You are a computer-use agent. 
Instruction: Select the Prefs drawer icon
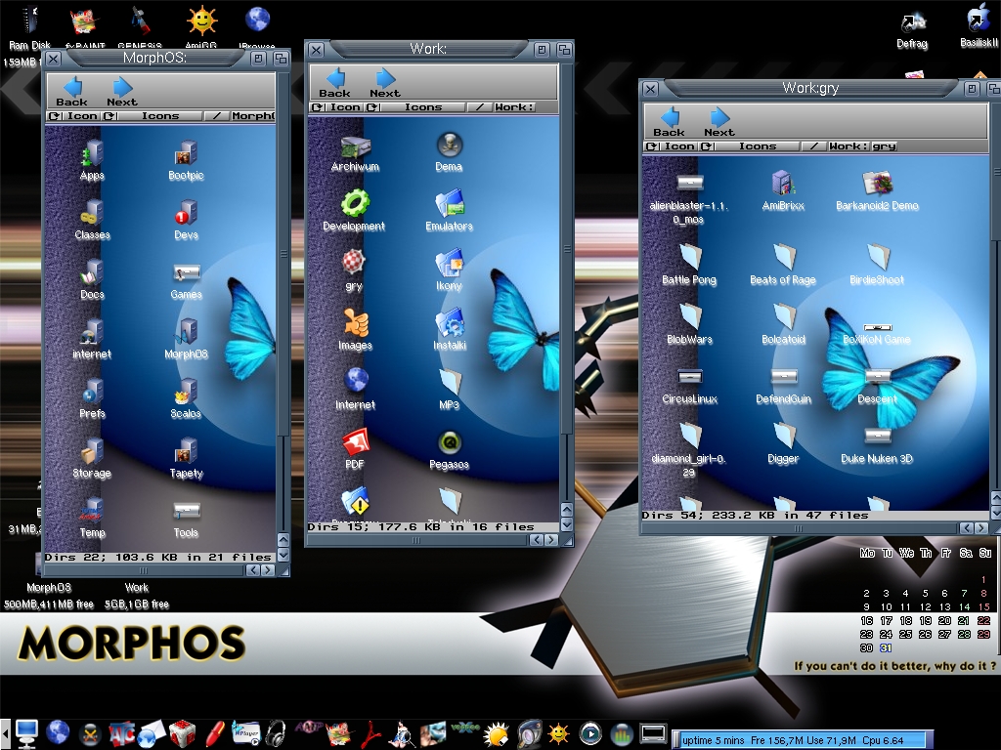[x=93, y=398]
